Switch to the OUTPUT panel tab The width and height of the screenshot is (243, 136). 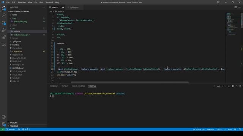coord(65,86)
